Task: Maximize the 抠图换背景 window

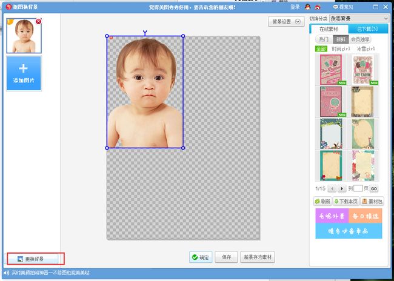Action: click(376, 7)
